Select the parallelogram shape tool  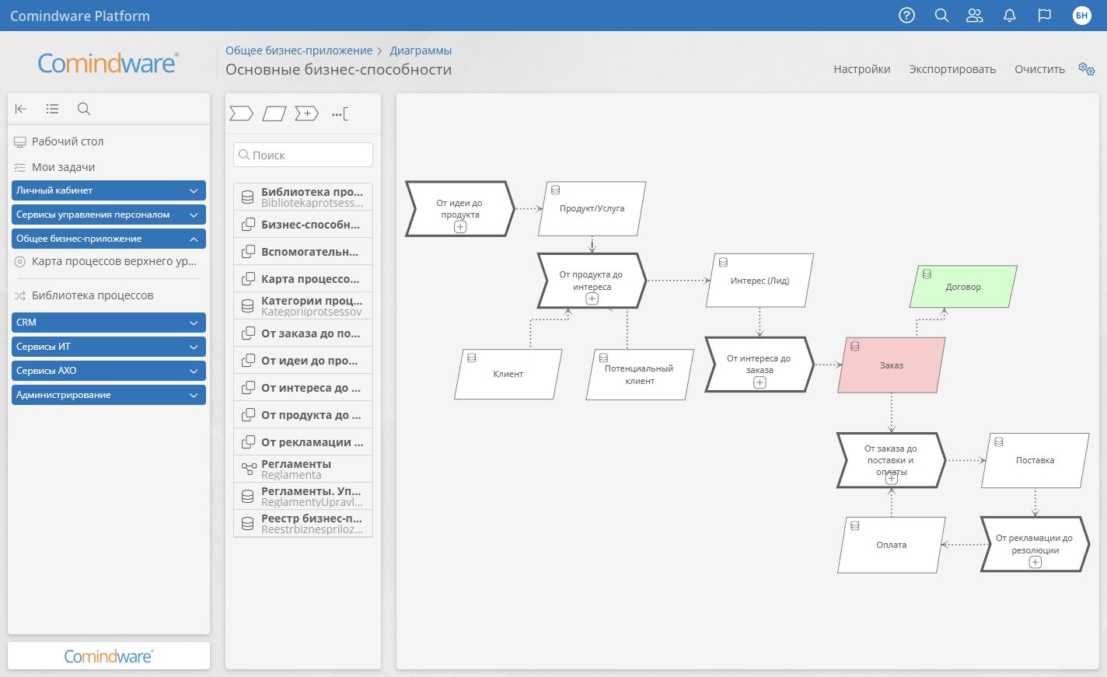(274, 114)
